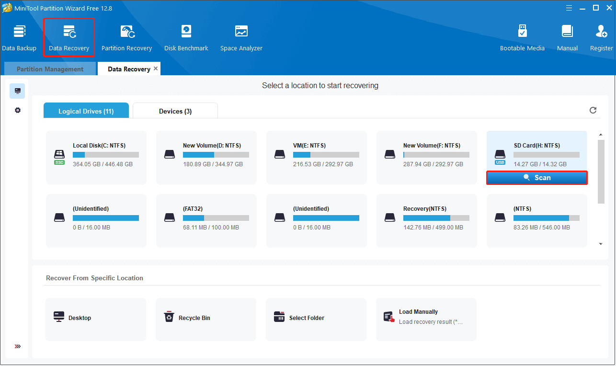The width and height of the screenshot is (616, 366).
Task: Select the (FAT32) partition card
Action: tap(206, 221)
